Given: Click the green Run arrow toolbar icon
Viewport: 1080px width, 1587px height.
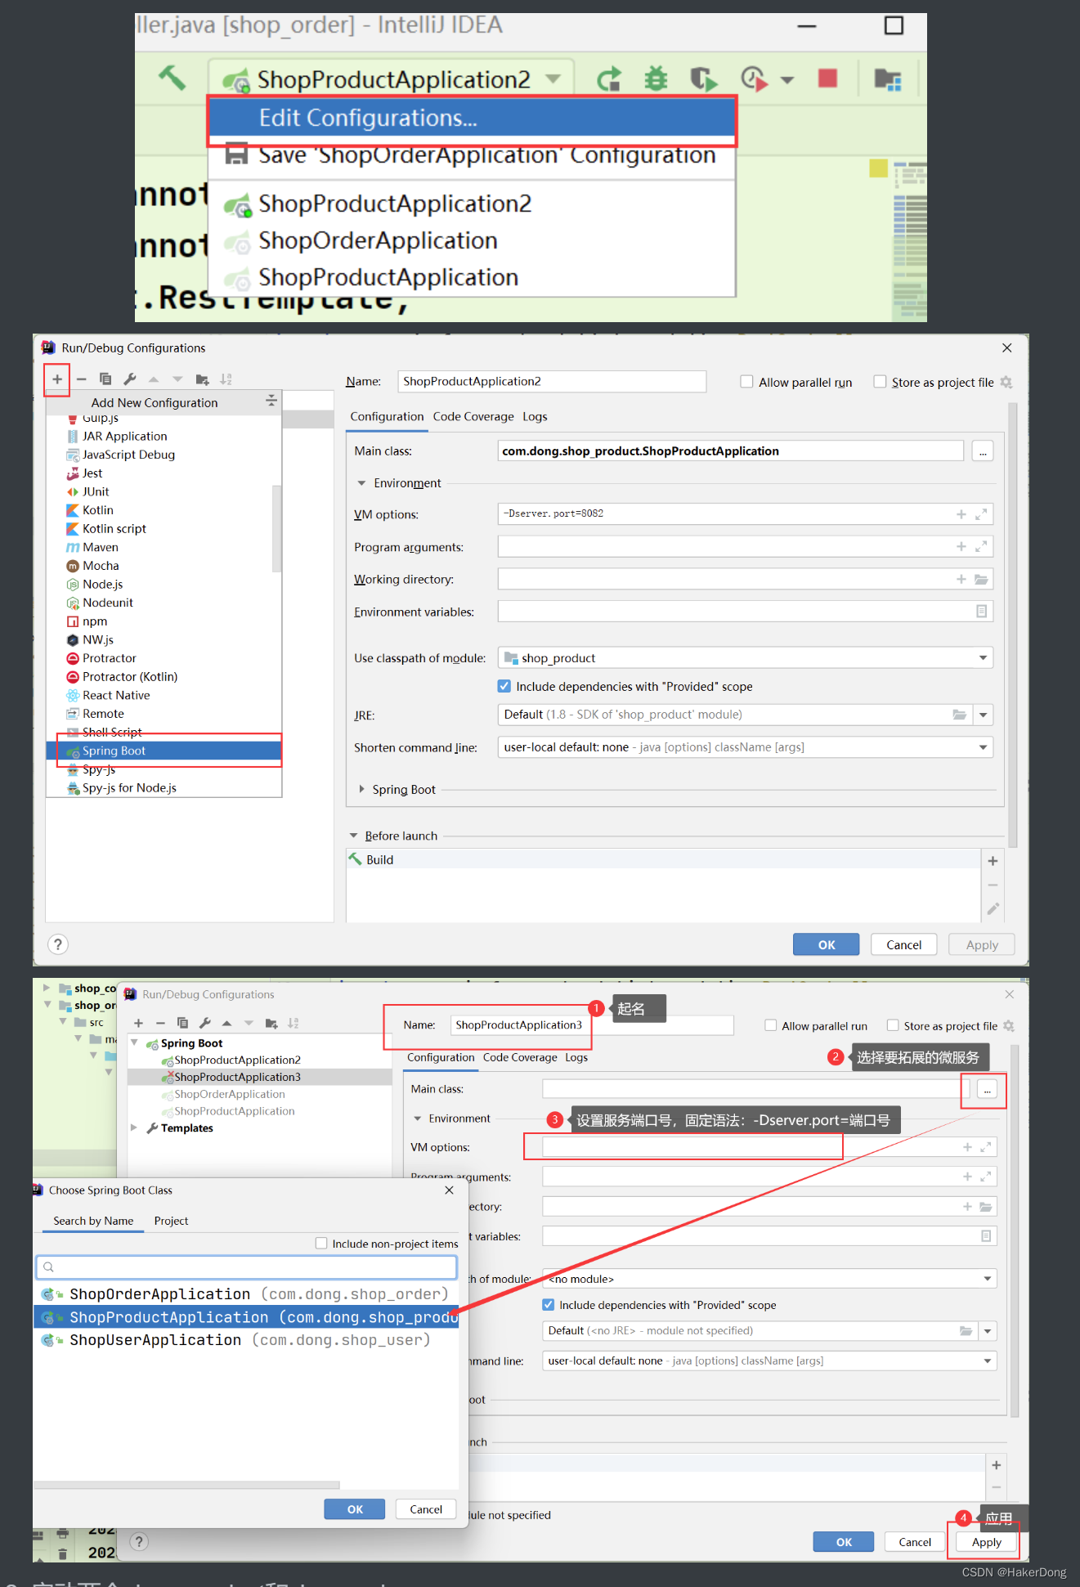Looking at the screenshot, I should 608,78.
